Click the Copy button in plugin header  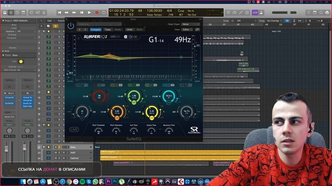click(108, 29)
